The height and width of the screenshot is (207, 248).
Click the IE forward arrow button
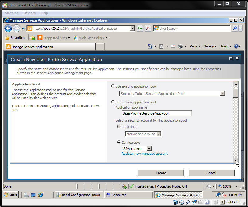(x=16, y=29)
